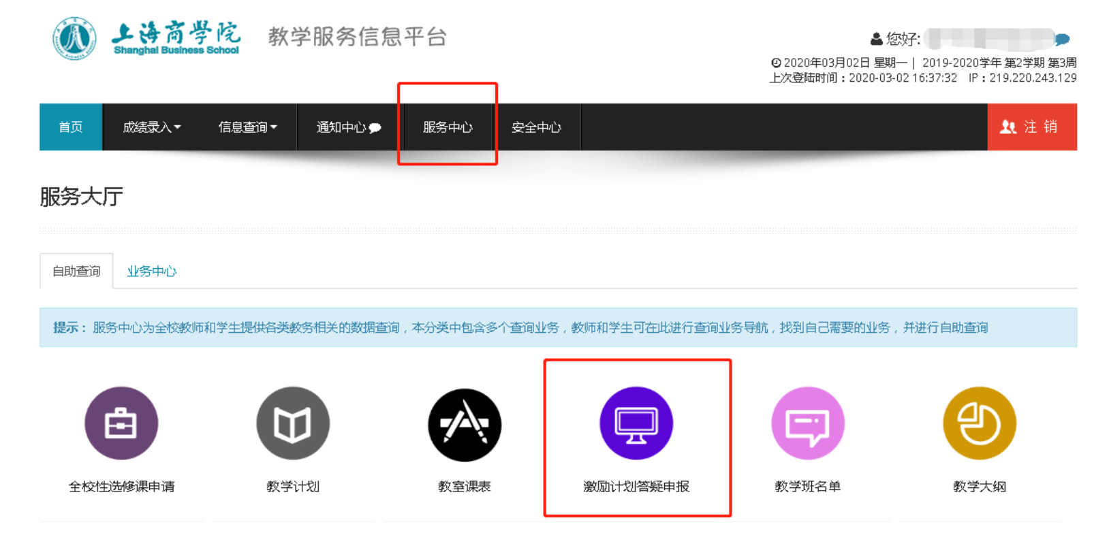Click the 教学服务信息平台 title text
Image resolution: width=1109 pixels, height=535 pixels.
point(357,37)
